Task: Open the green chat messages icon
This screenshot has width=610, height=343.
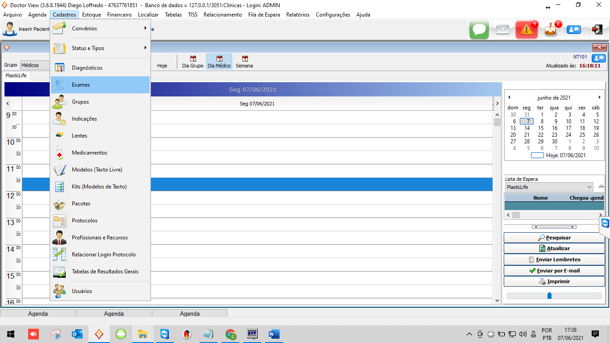Action: 479,30
